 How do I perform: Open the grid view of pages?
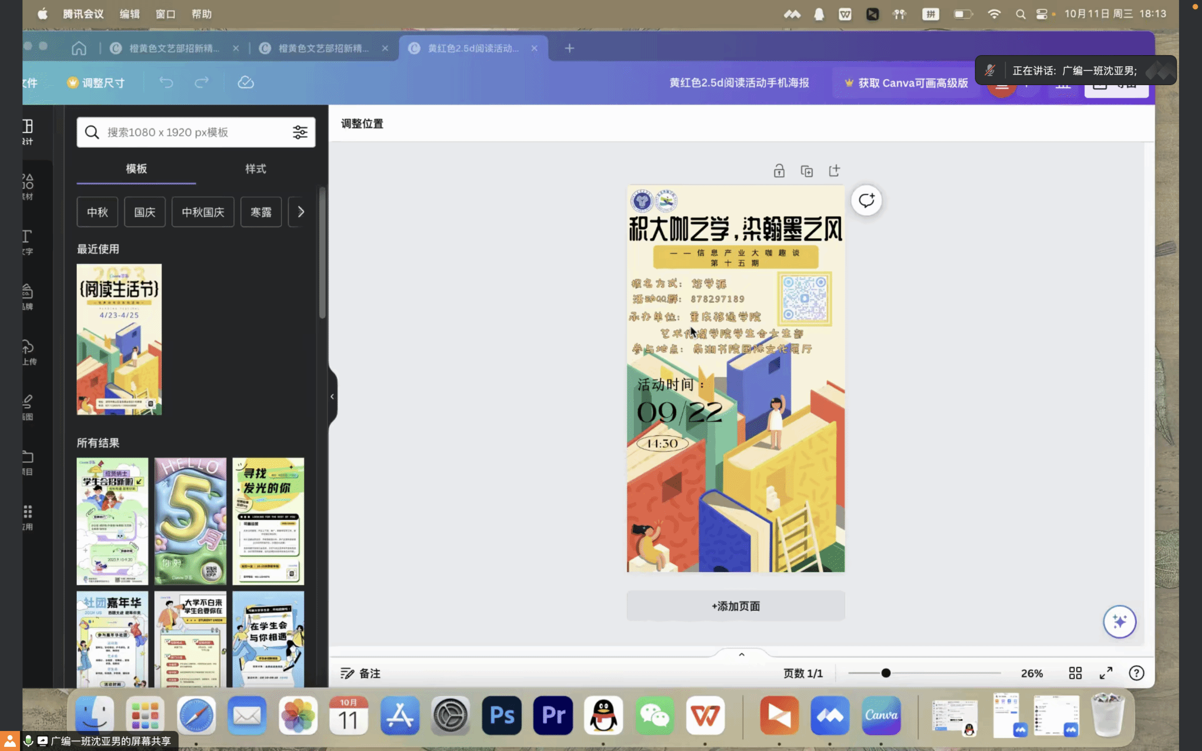(1075, 673)
